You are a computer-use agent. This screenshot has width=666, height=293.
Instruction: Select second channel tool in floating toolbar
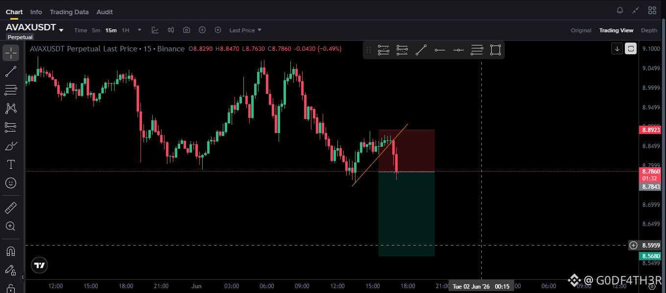point(402,50)
